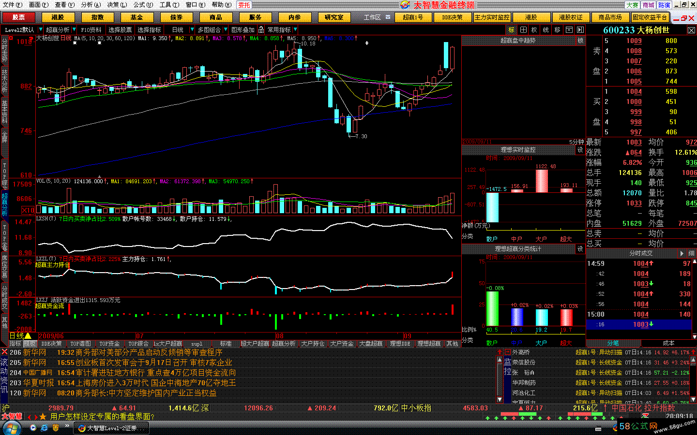This screenshot has height=435, width=697.
Task: Click the star icon on bottom ticker bar
Action: pyautogui.click(x=43, y=417)
